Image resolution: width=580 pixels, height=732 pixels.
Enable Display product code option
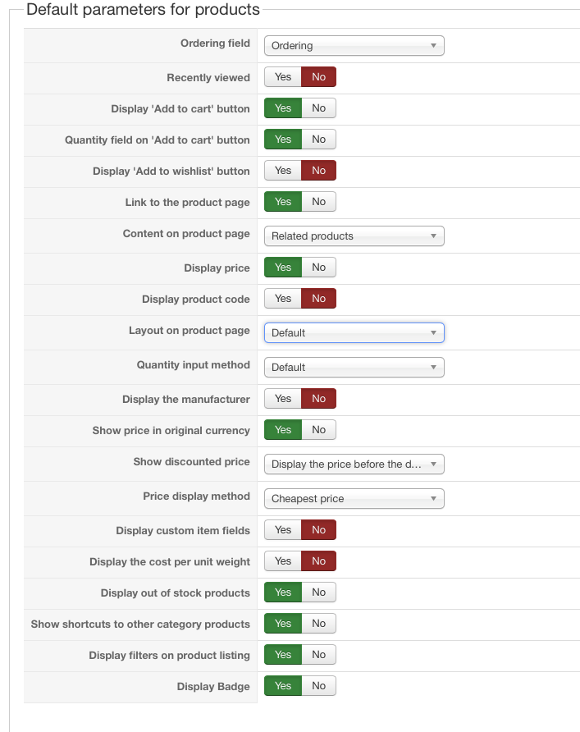coord(283,299)
